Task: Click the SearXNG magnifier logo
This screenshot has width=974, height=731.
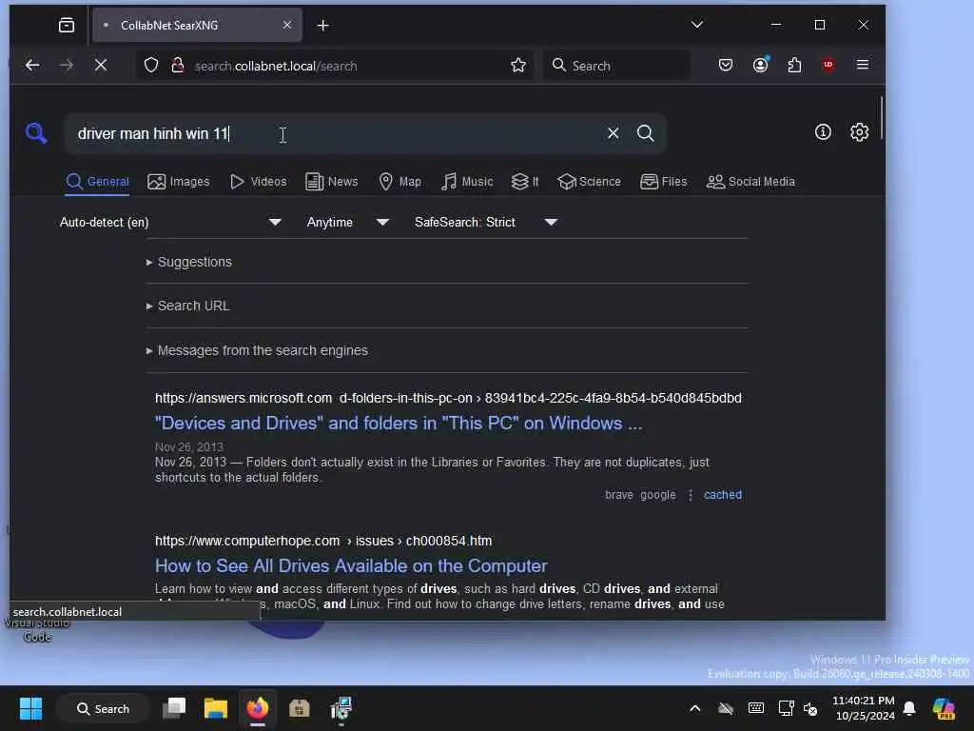Action: point(36,132)
